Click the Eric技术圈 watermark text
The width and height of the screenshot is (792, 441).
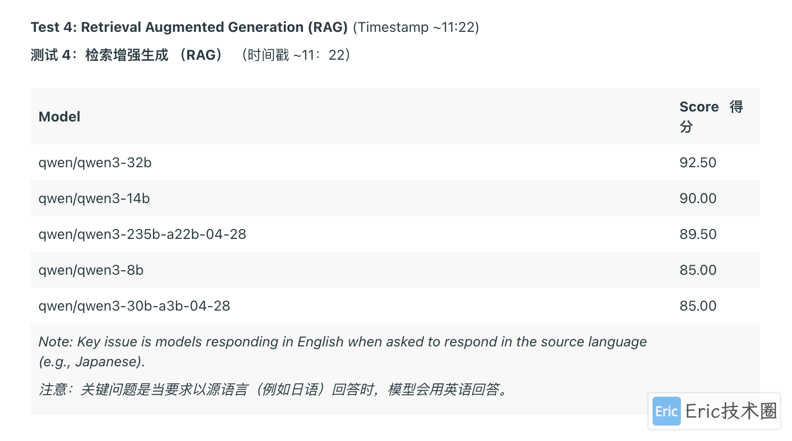(731, 411)
